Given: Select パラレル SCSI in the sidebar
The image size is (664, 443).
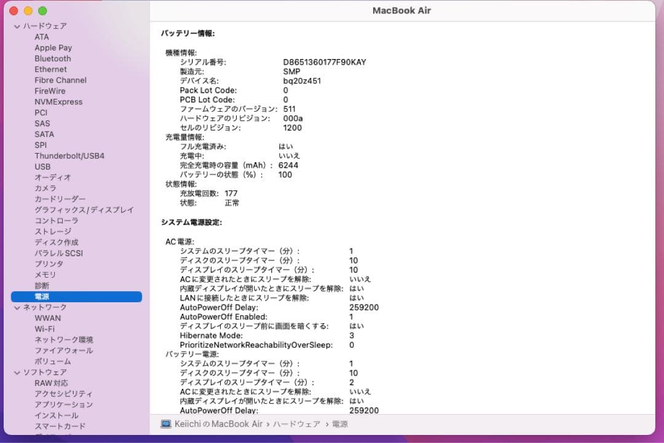Looking at the screenshot, I should tap(59, 253).
